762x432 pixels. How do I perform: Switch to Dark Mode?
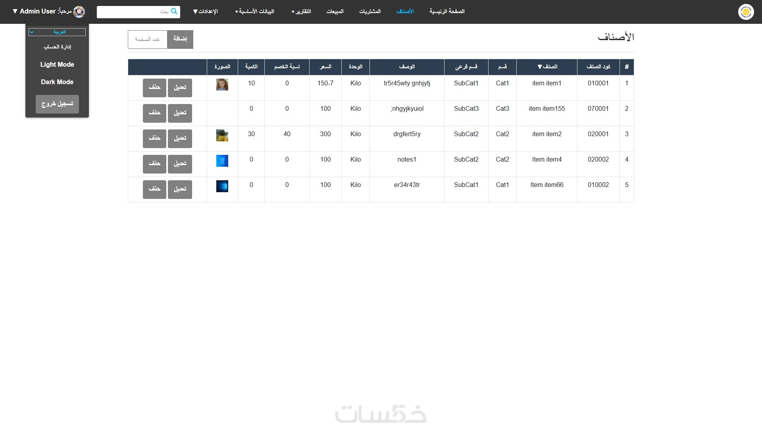(57, 82)
